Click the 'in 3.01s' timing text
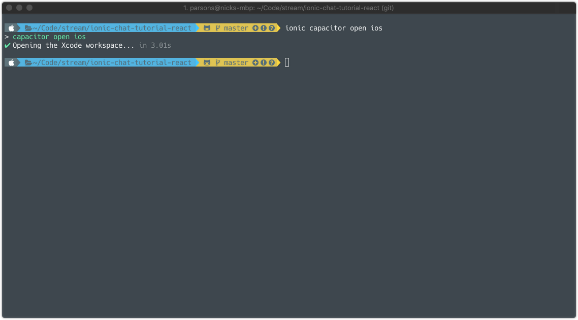The image size is (578, 320). pyautogui.click(x=155, y=45)
